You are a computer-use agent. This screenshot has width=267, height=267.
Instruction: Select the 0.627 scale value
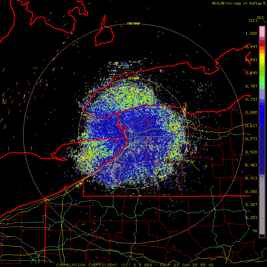[251, 126]
